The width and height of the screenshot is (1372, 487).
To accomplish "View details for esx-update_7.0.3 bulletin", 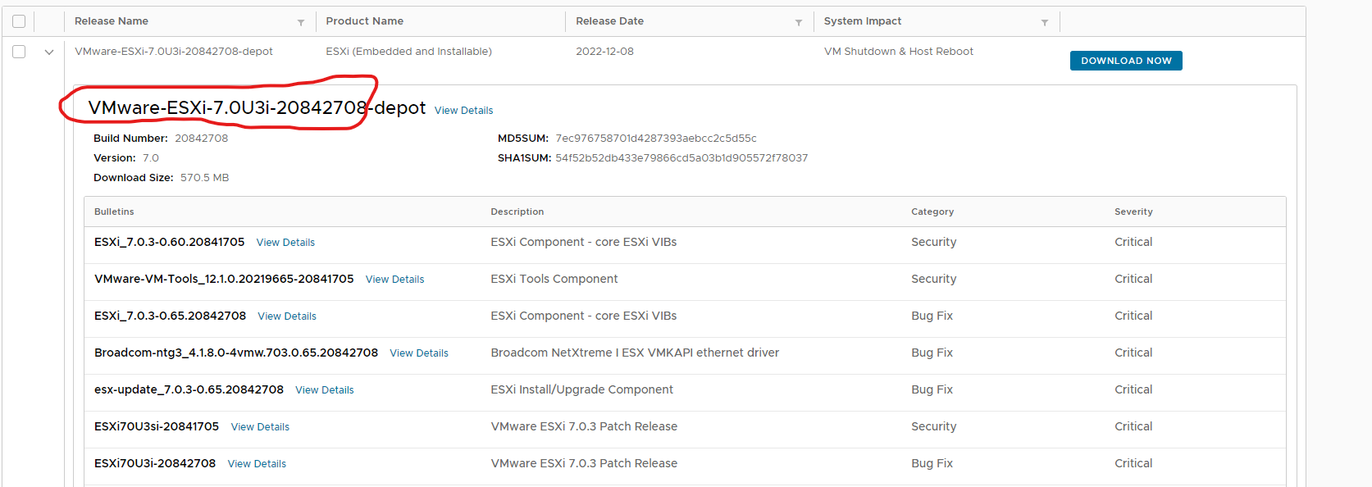I will [324, 390].
